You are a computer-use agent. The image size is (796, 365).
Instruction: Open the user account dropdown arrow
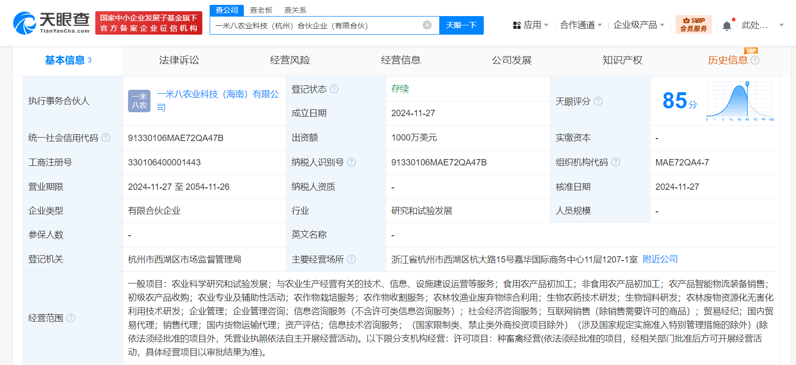(x=781, y=25)
